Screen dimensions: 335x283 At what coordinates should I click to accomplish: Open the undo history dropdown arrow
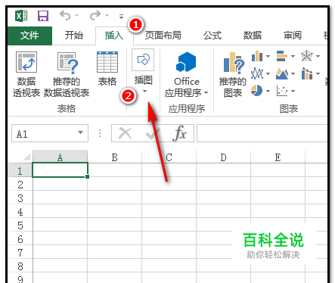click(x=76, y=16)
